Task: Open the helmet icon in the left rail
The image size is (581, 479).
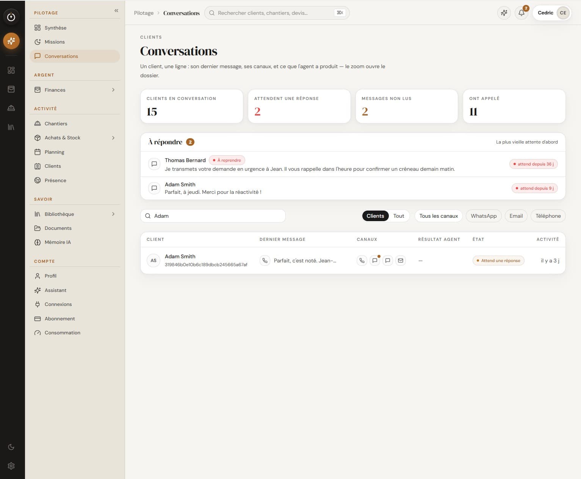Action: 11,108
